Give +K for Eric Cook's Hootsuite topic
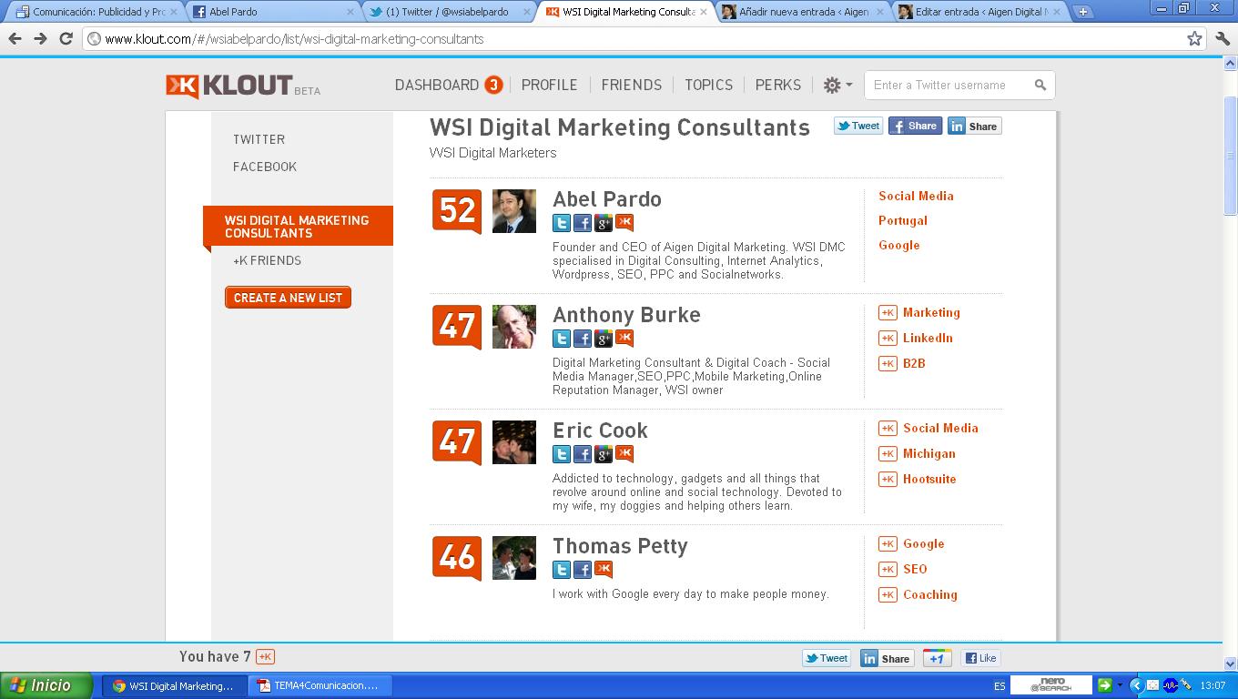This screenshot has height=699, width=1238. click(888, 479)
